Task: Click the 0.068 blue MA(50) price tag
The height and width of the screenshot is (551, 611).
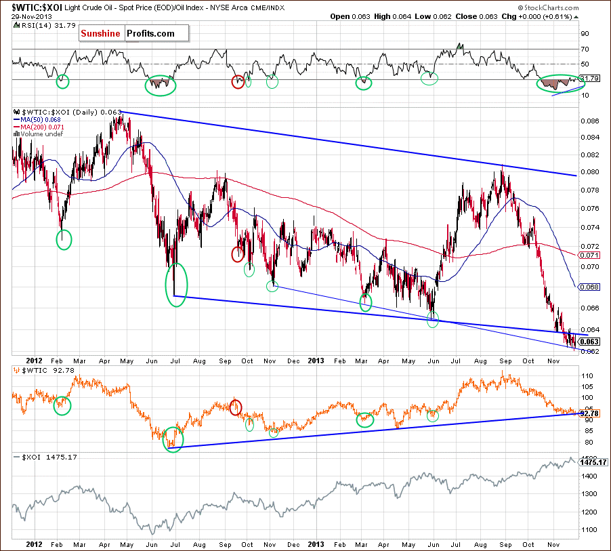Action: pos(589,287)
